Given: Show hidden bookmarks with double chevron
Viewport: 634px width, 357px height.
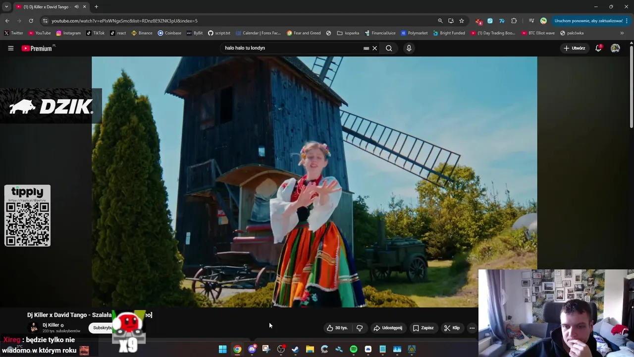Looking at the screenshot, I should click(622, 33).
